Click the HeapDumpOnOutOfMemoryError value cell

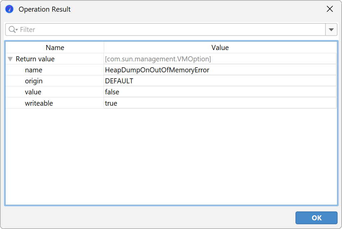157,70
